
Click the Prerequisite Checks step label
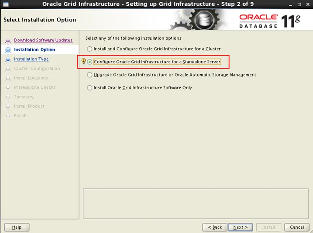[35, 87]
